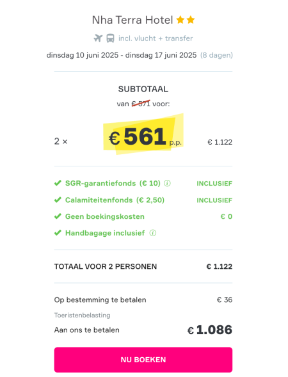Click the crossed-out €571 price
Viewport: 288px width, 377px height.
click(141, 104)
